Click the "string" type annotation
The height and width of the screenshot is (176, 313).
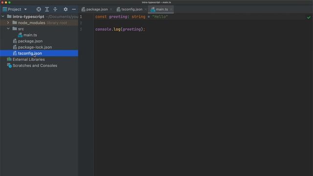[138, 17]
